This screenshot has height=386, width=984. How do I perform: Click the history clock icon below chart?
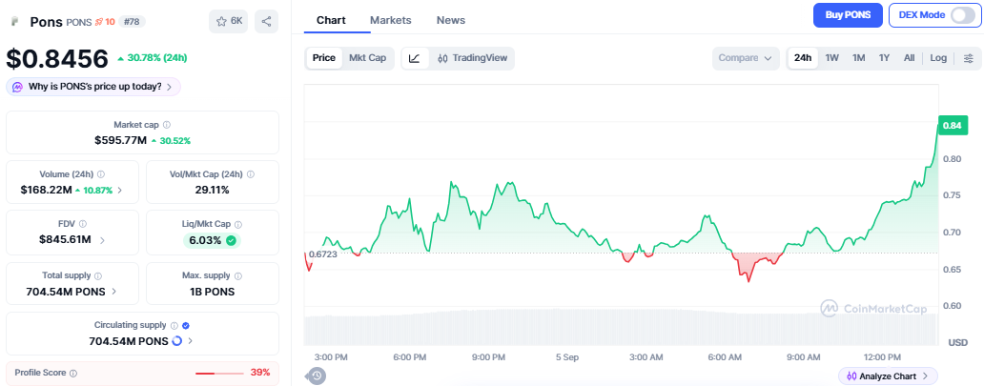coord(317,376)
